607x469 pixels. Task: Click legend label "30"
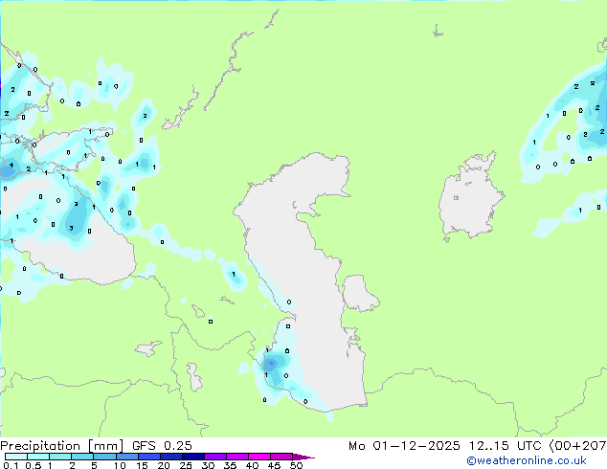[208, 465]
